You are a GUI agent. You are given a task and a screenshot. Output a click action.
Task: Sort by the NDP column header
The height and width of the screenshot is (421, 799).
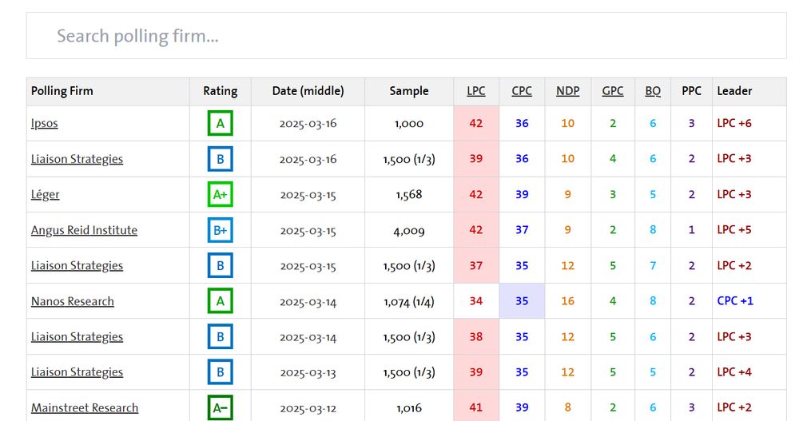pyautogui.click(x=567, y=91)
